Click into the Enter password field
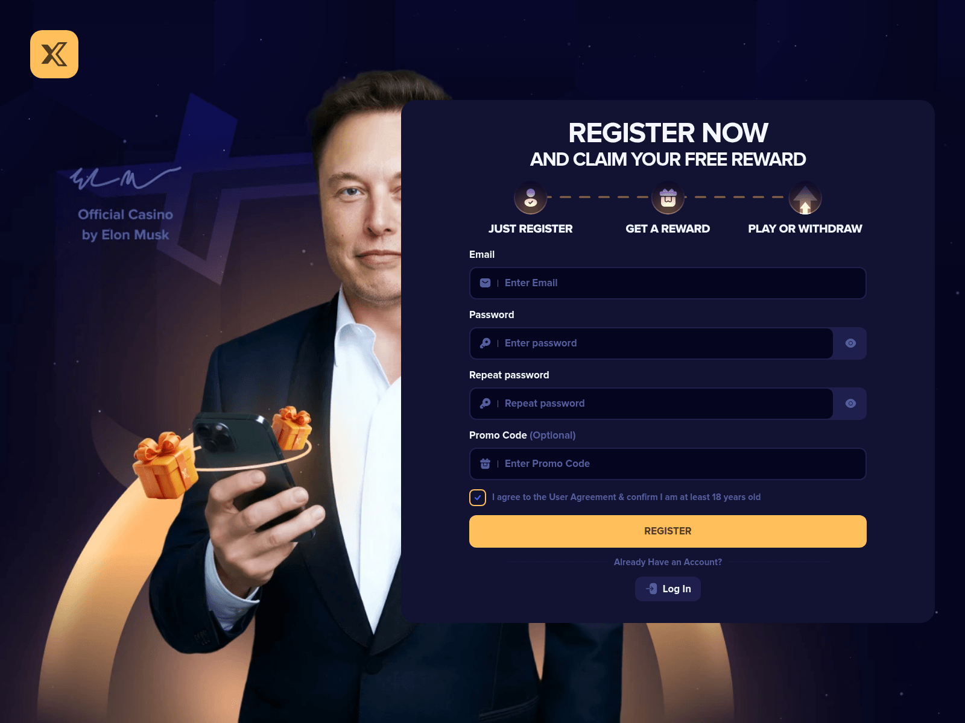This screenshot has height=723, width=965. coord(663,343)
